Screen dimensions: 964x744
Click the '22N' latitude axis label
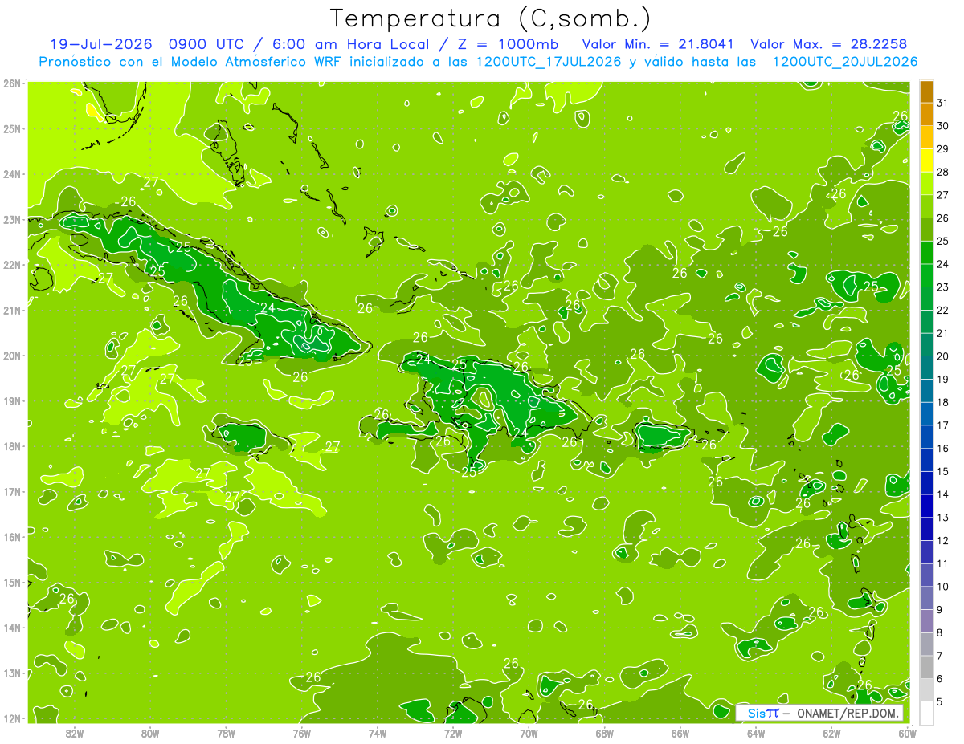(x=12, y=265)
